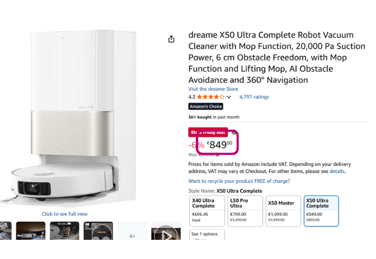Click to see full view text
The width and height of the screenshot is (376, 259).
65,214
